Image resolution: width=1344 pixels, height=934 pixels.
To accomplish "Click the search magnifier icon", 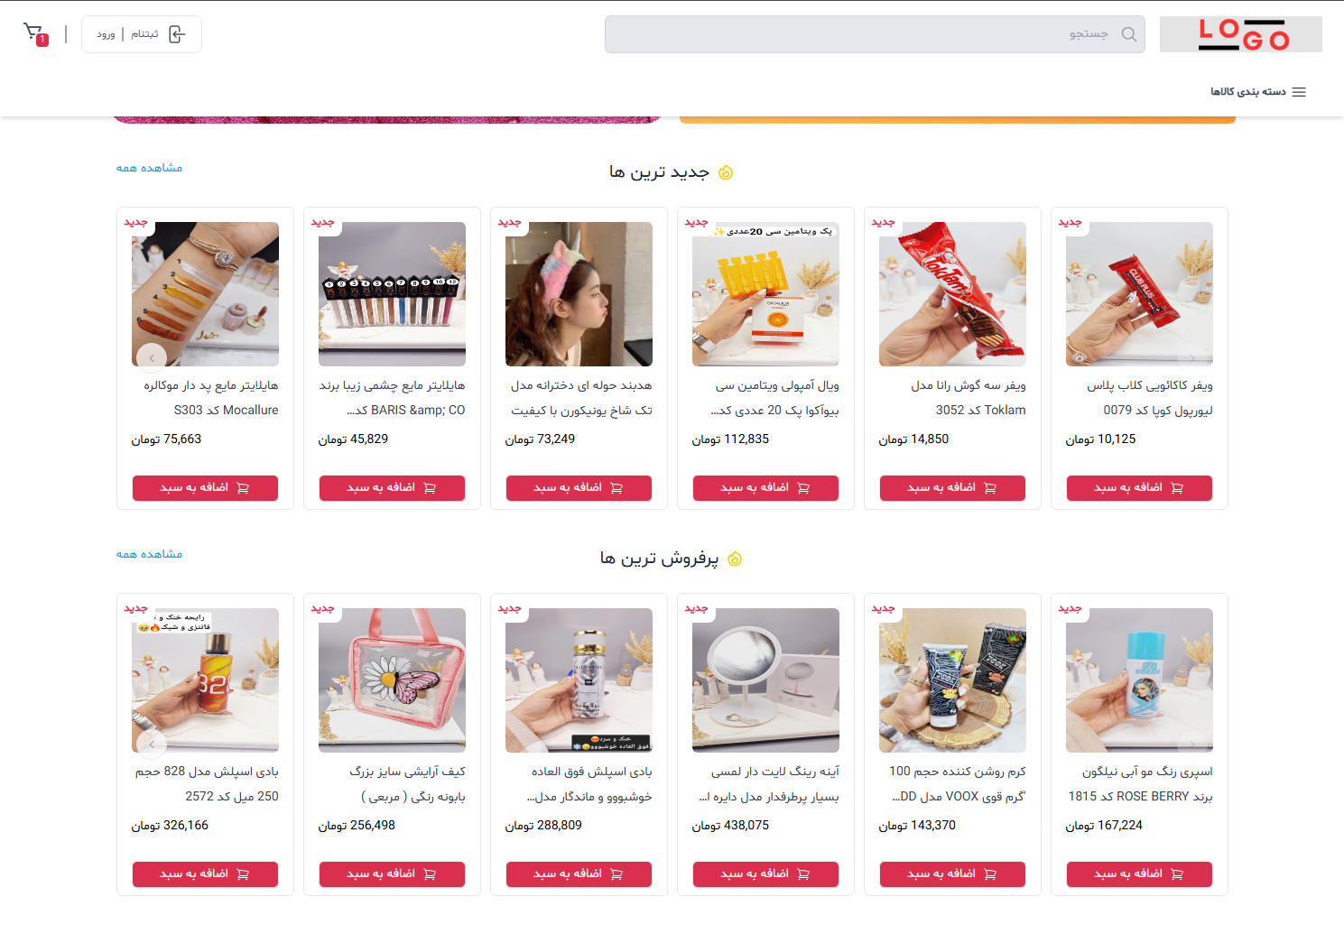I will click(x=1128, y=34).
